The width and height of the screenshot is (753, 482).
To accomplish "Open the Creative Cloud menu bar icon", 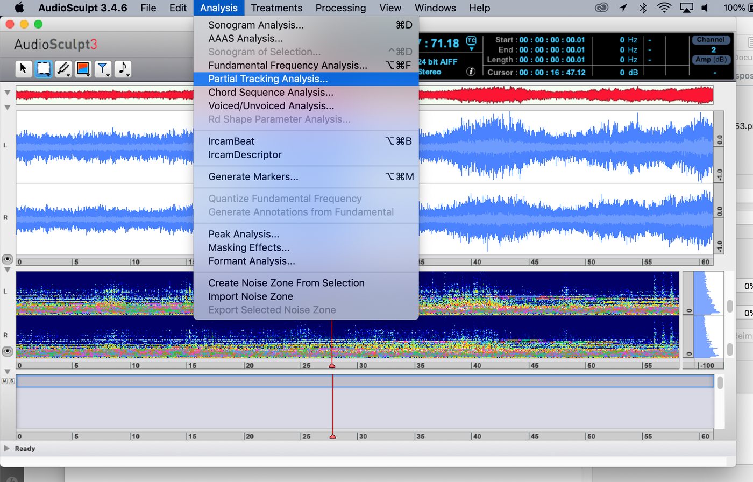I will [x=602, y=8].
